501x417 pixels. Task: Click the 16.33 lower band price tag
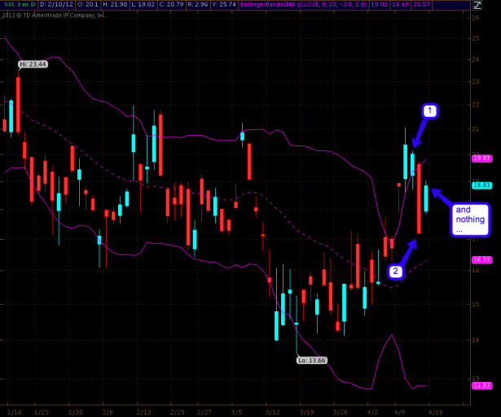[481, 259]
